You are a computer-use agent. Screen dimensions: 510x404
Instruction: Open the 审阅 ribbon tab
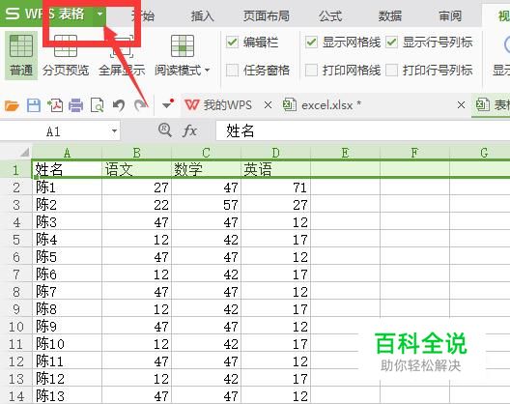click(450, 16)
